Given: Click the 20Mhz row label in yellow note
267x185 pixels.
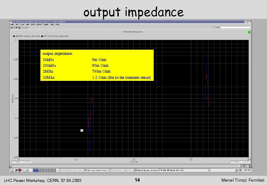Looking at the screenshot, I should [x=49, y=77].
